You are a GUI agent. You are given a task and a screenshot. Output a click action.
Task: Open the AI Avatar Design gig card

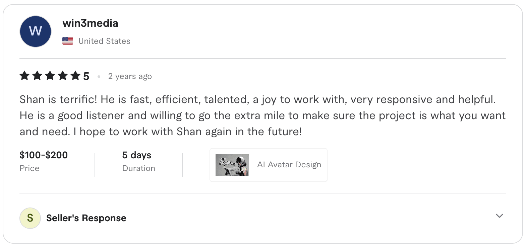tap(268, 165)
